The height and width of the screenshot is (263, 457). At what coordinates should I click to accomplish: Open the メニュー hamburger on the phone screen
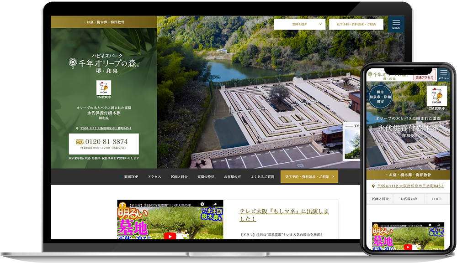pos(443,74)
